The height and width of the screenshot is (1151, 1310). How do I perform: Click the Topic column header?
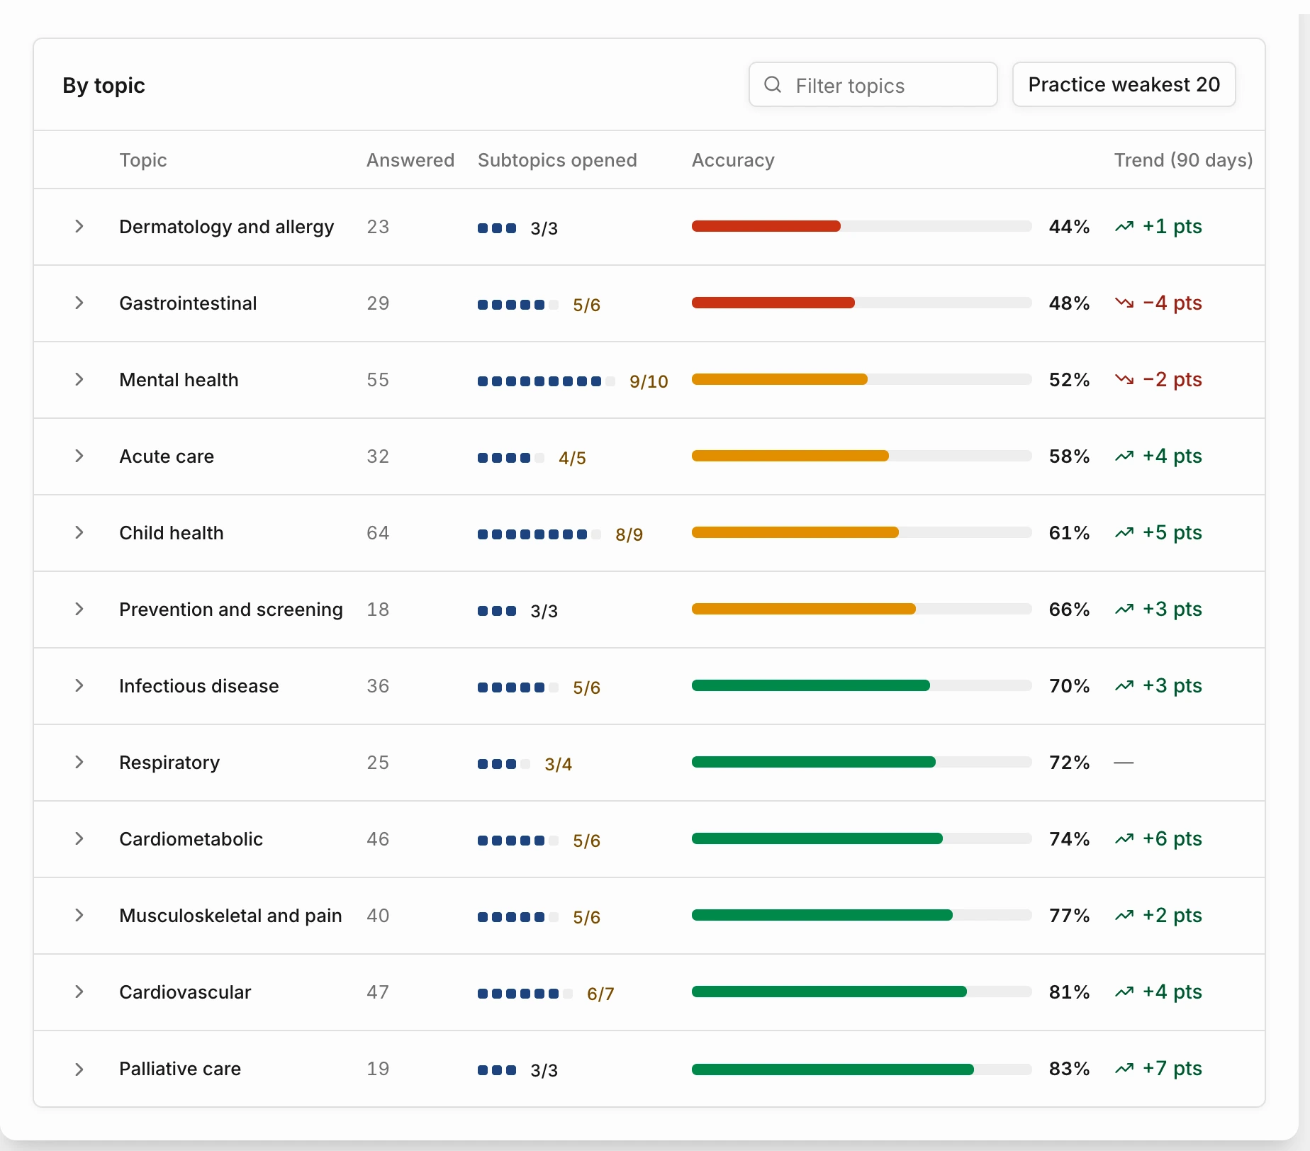[x=143, y=160]
